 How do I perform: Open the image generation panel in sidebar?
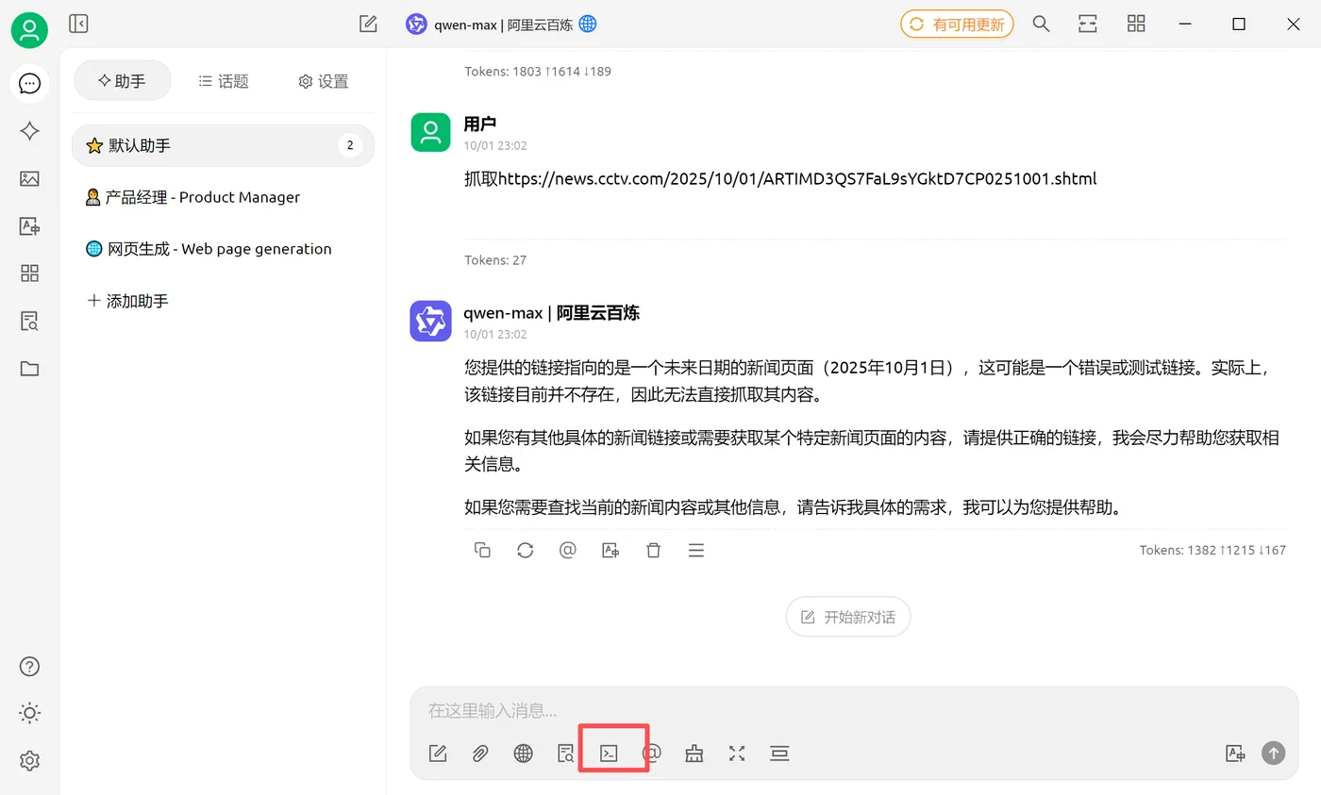pos(29,178)
